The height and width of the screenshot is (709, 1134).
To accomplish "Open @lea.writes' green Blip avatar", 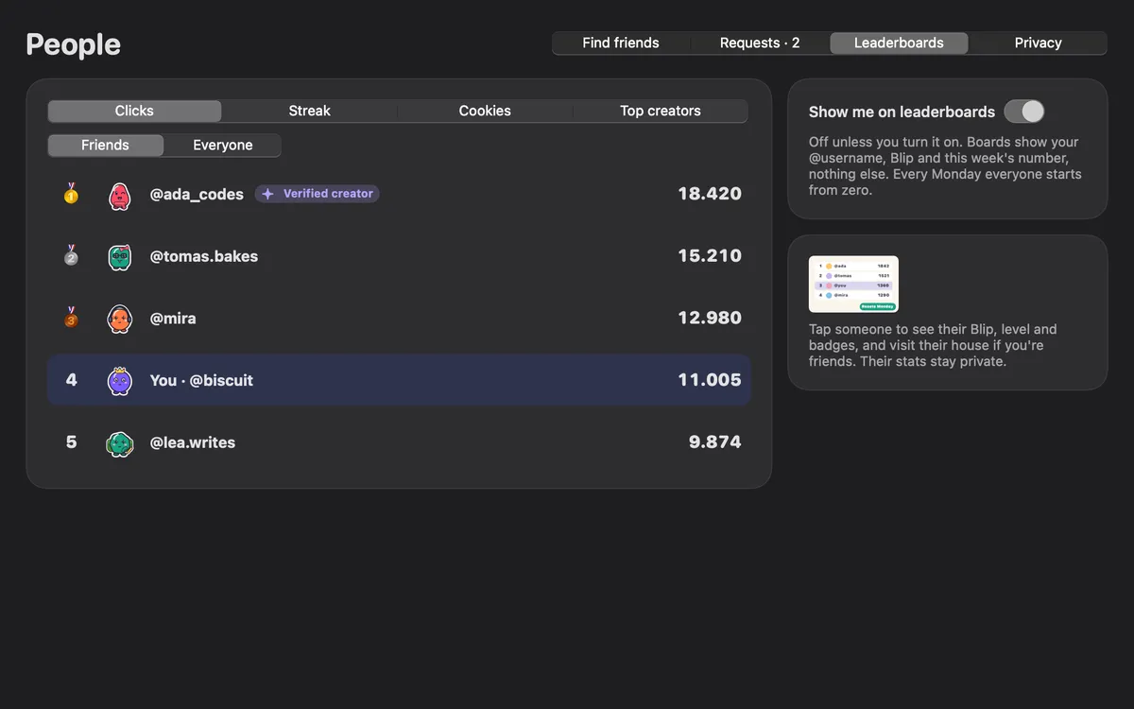I will point(120,442).
